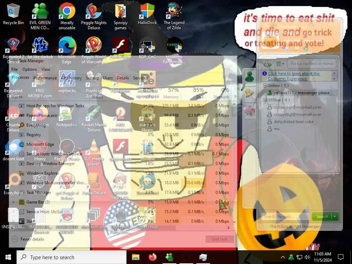
Task: Select the RDP_CnC desktop shortcut
Action: [147, 47]
